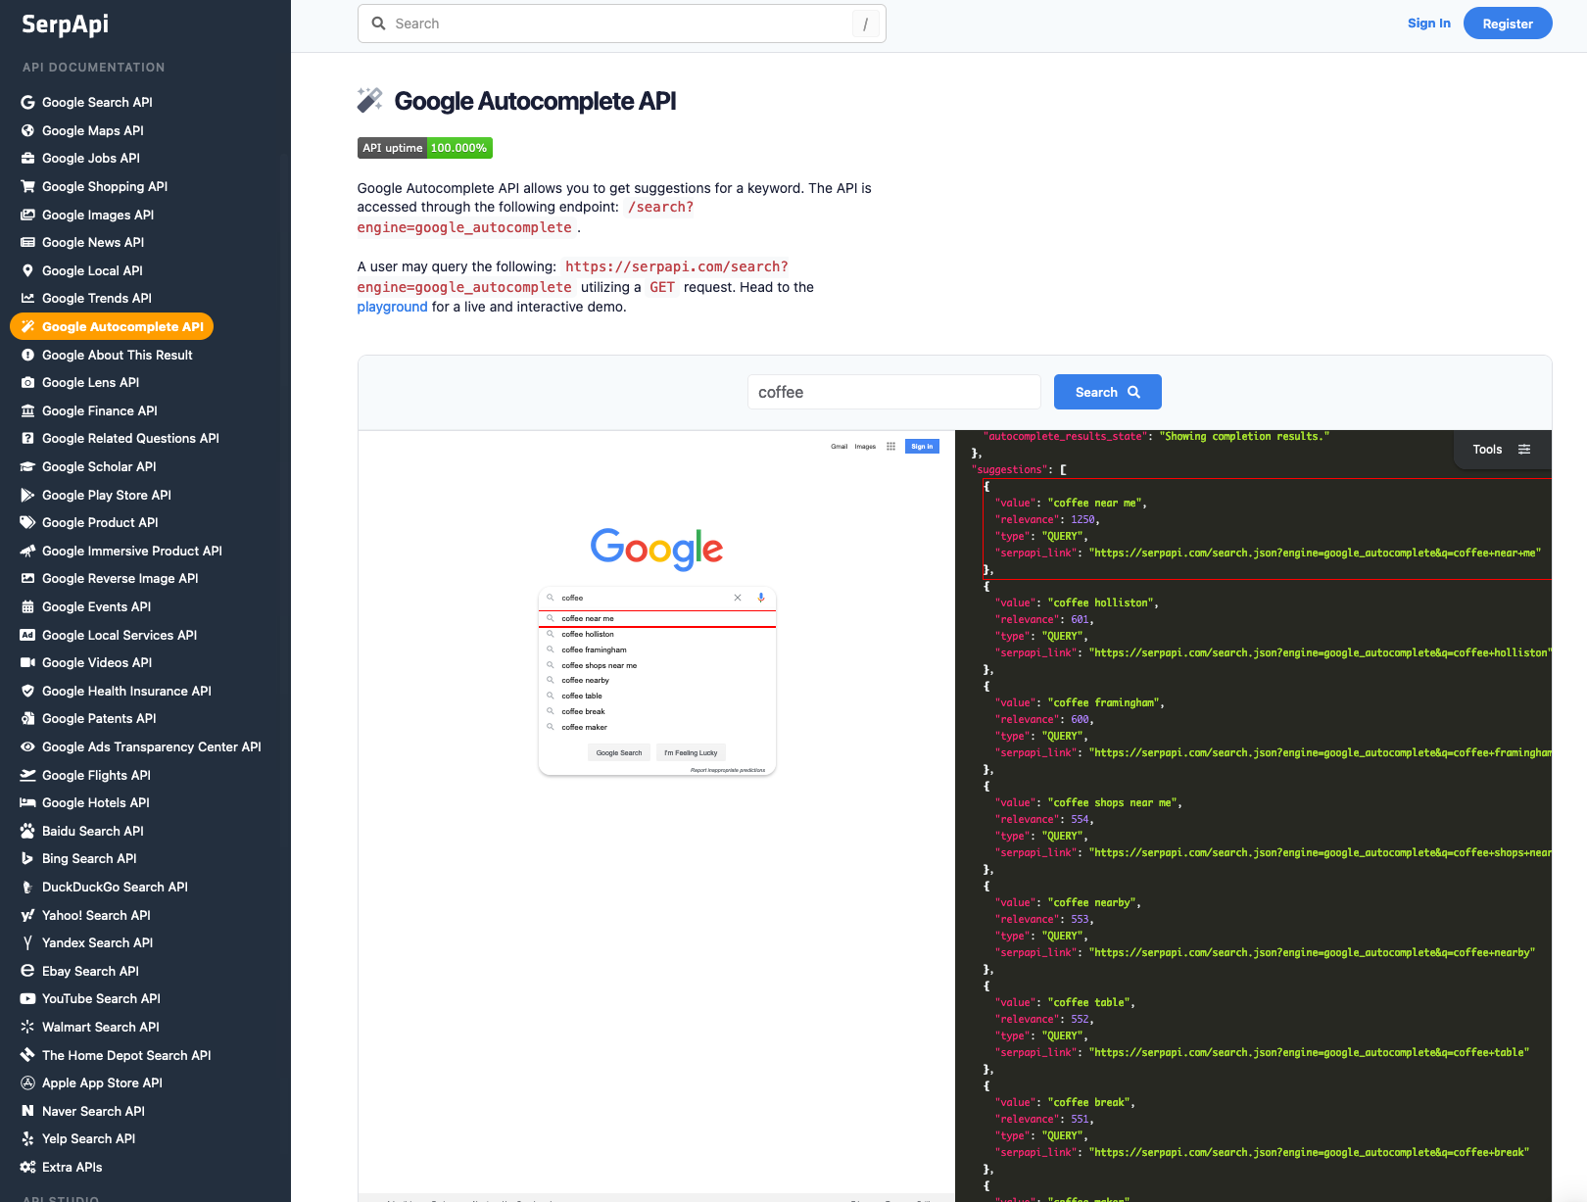Open DuckDuckGo Search API page

115,887
